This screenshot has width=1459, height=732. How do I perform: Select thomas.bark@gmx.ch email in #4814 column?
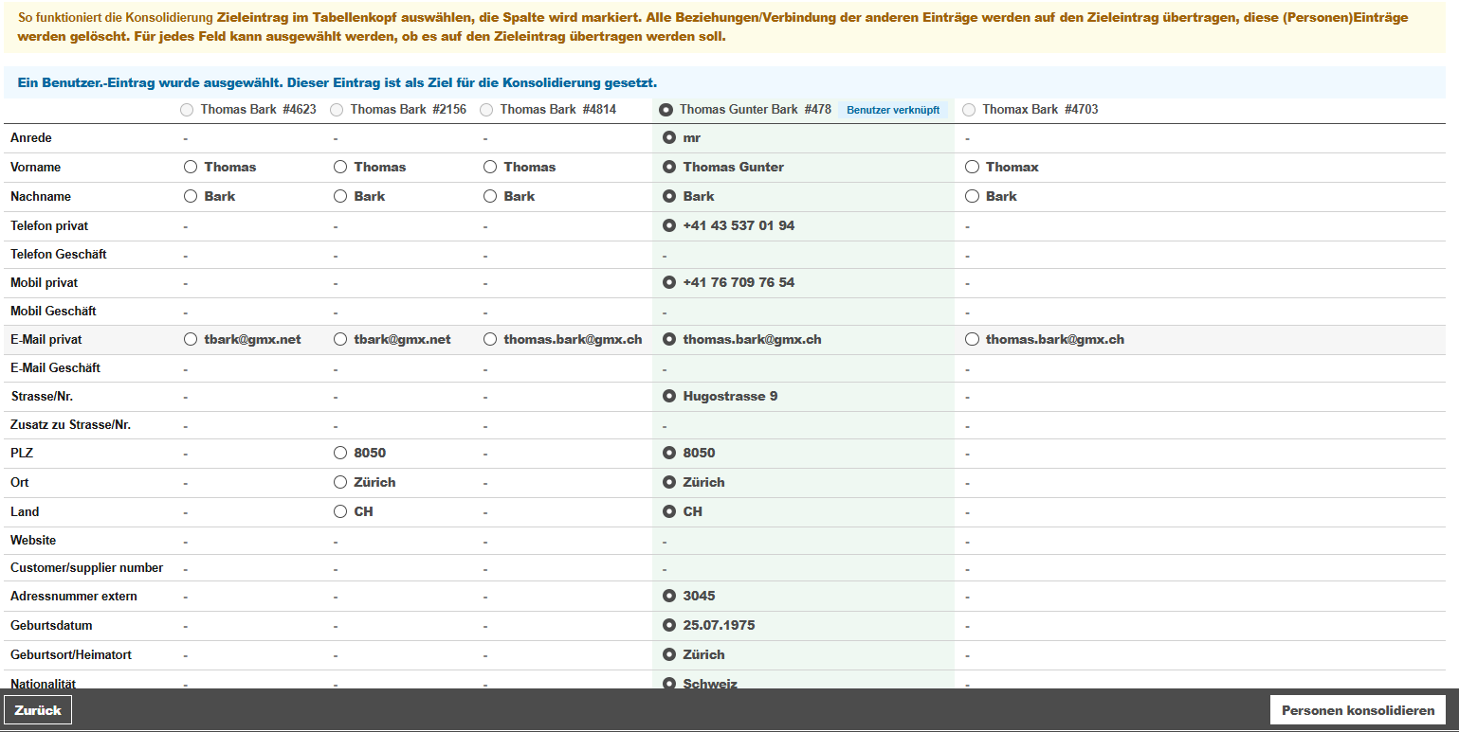point(490,339)
